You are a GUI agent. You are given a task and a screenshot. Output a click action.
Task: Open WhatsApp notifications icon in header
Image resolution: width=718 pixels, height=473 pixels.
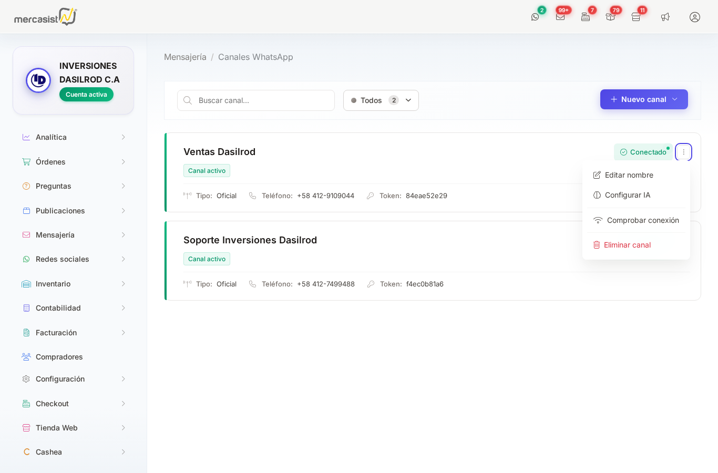click(x=535, y=17)
